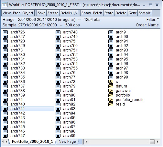Screen dimensions: 163x147
Task: Click the equation icon next to arch8
Action: point(58,91)
